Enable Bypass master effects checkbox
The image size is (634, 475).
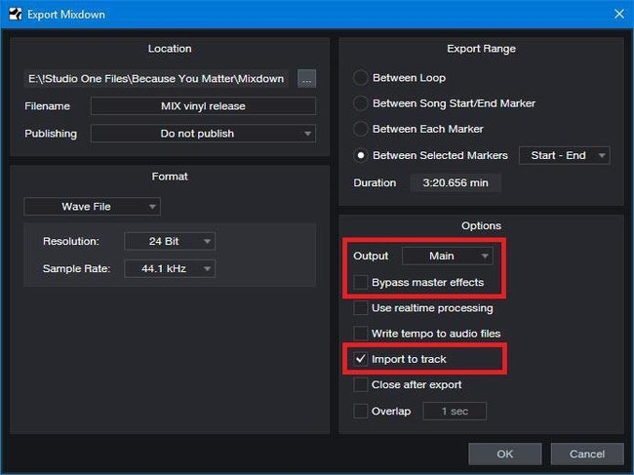tap(361, 283)
